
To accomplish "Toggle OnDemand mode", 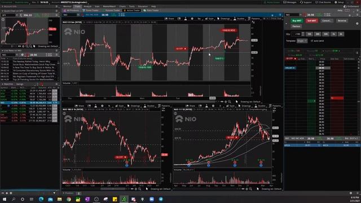I will click(x=351, y=6).
